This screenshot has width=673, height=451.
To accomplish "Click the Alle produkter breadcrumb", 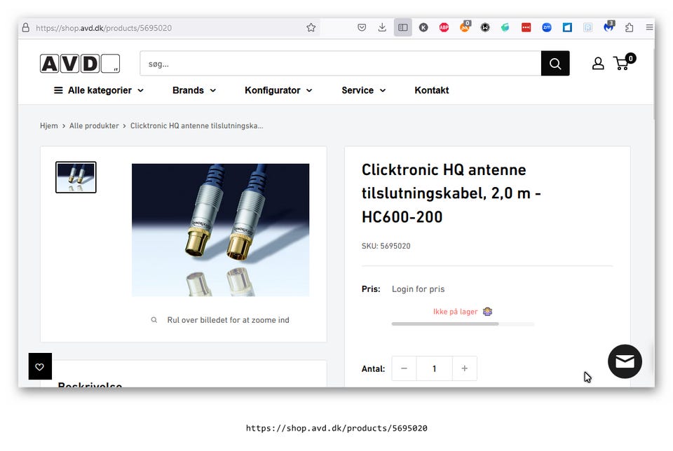I will pyautogui.click(x=94, y=126).
